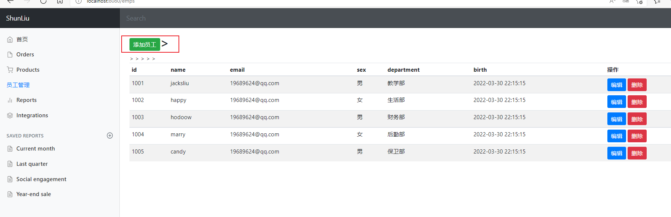671x217 pixels.
Task: Open the Products sidebar link
Action: (x=28, y=70)
